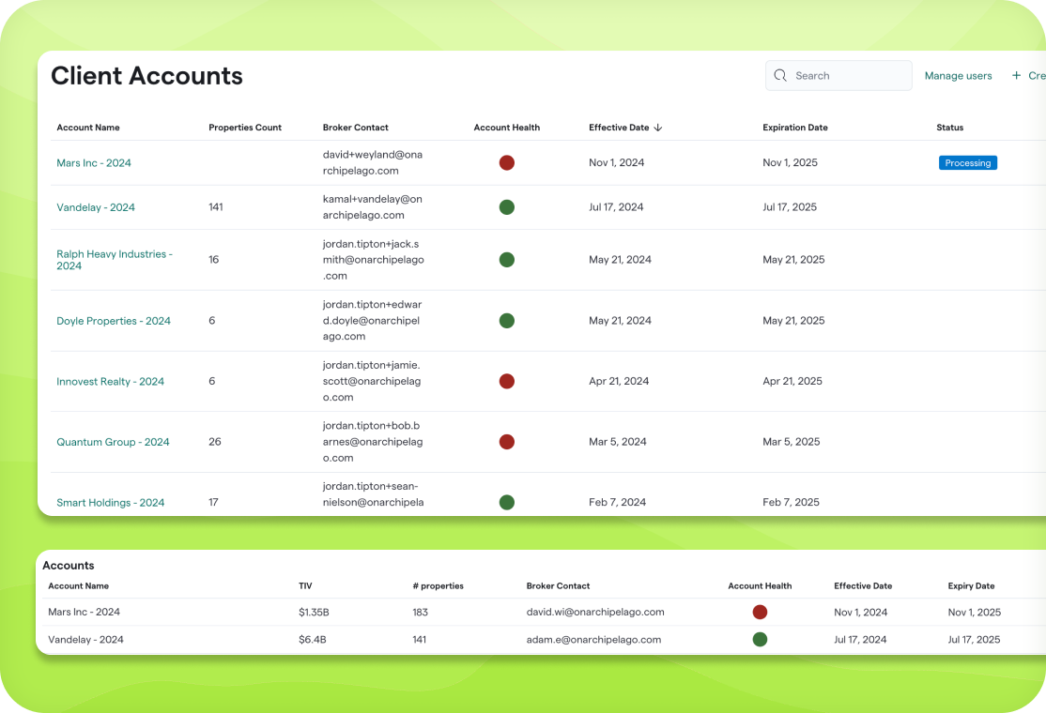
Task: Click the TIV column header
Action: click(305, 585)
